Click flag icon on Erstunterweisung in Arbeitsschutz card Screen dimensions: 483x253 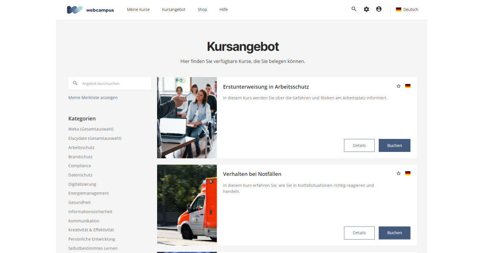[408, 86]
